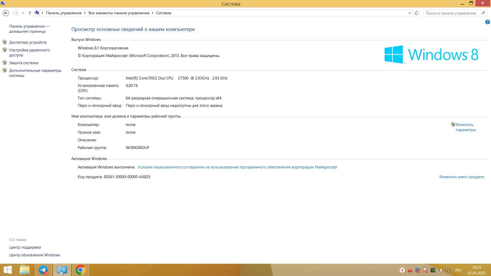This screenshot has width=491, height=276.
Task: Open "Центр поддержки" link
Action: tap(25, 247)
